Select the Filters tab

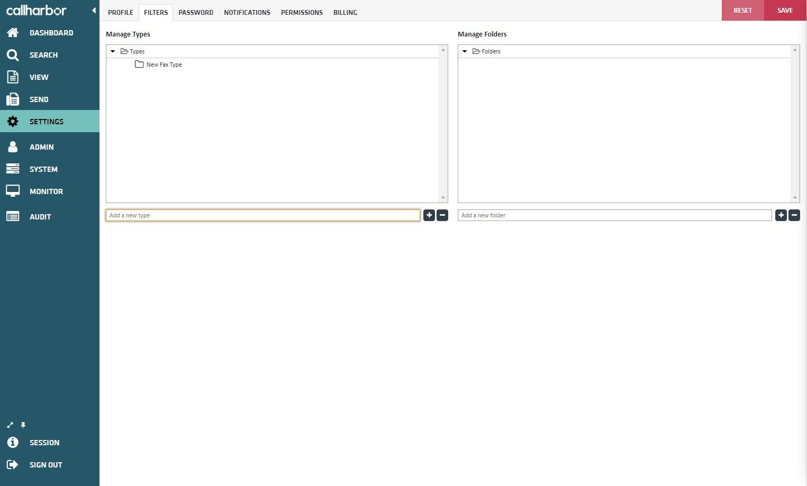coord(156,12)
